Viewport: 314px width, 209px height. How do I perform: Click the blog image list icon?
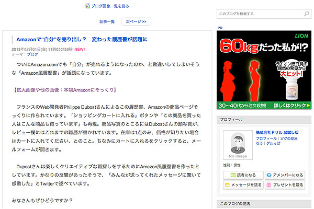[87, 6]
